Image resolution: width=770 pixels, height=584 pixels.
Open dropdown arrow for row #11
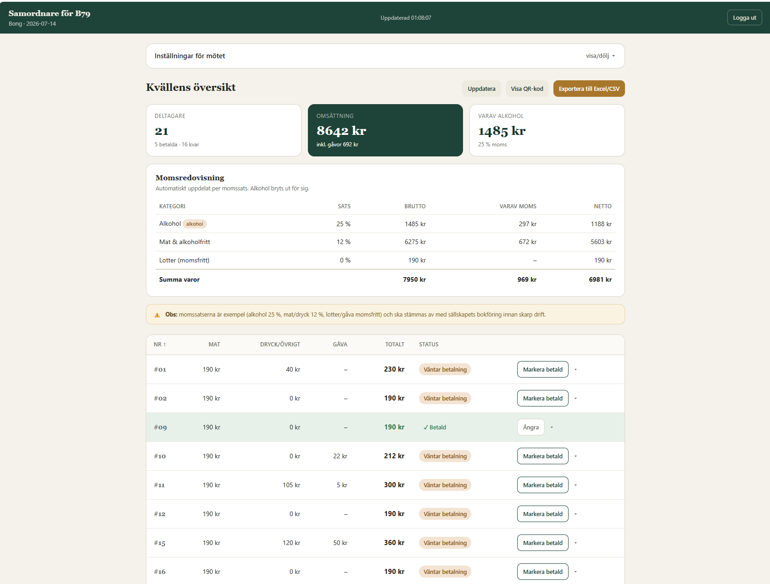(575, 485)
